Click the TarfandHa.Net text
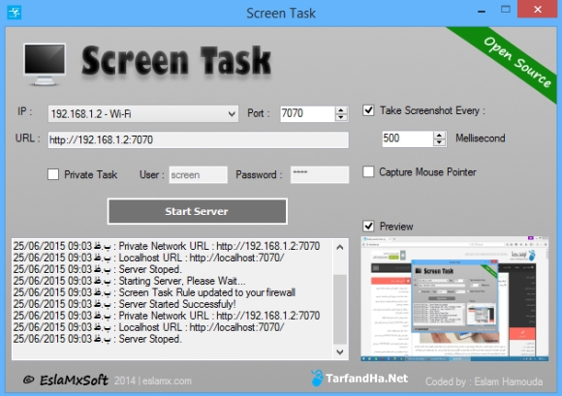Image resolution: width=562 pixels, height=396 pixels. (x=366, y=379)
